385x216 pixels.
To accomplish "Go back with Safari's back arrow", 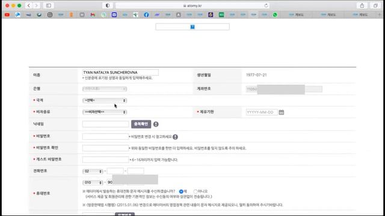I will click(29, 5).
